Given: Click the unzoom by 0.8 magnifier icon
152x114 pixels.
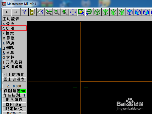Looking at the screenshot, I should point(65,12).
